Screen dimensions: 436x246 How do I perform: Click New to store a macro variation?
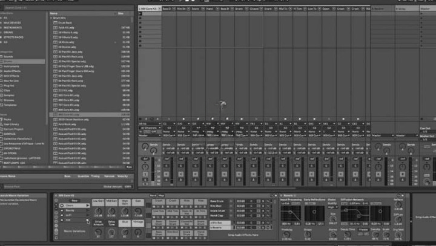74,201
